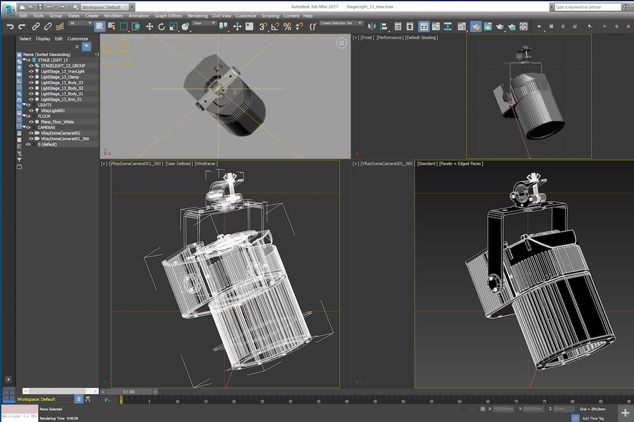The image size is (634, 422).
Task: Toggle the Spinner Snap button
Action: click(x=300, y=26)
